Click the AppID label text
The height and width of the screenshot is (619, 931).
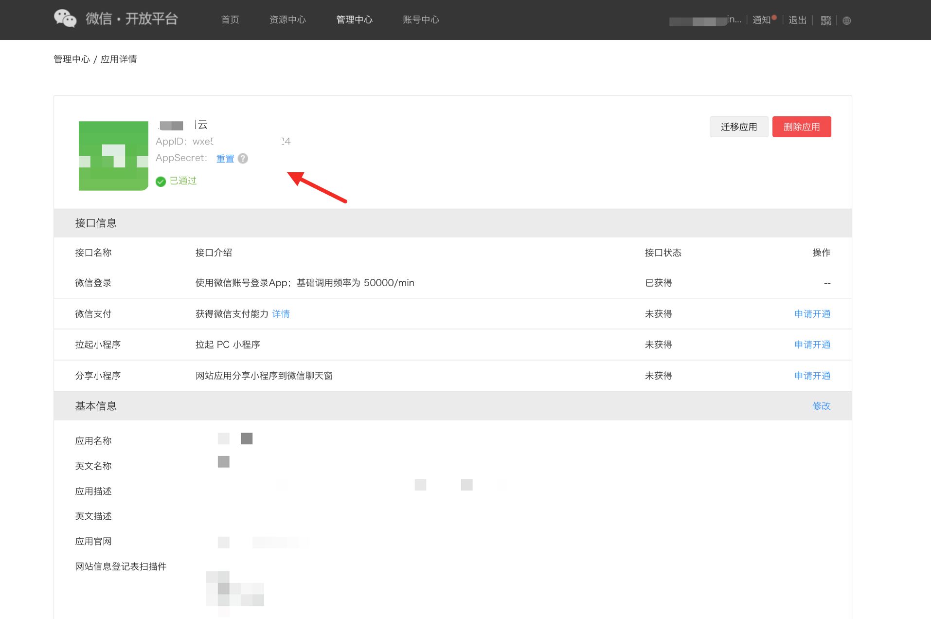pyautogui.click(x=171, y=142)
